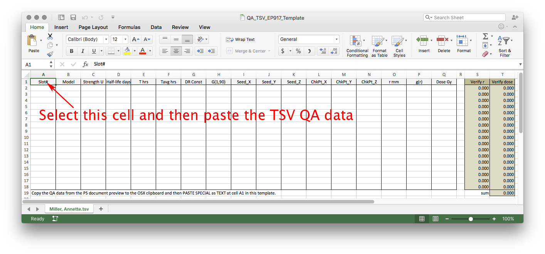Screen dimensions: 545x254
Task: Add a new sheet with plus button
Action: tap(101, 209)
